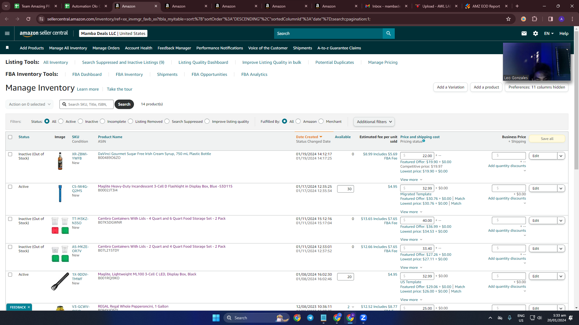Click the Amazon Seller Central logo
The width and height of the screenshot is (579, 325).
click(44, 33)
